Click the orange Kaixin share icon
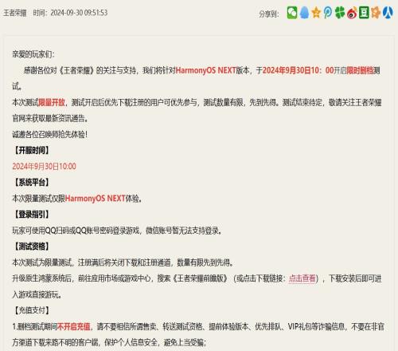 tap(376, 13)
